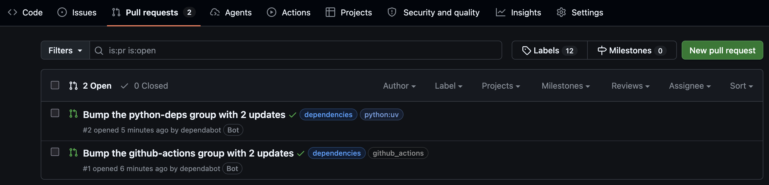Click the Actions play icon
Screen dimensions: 769x185
(272, 12)
